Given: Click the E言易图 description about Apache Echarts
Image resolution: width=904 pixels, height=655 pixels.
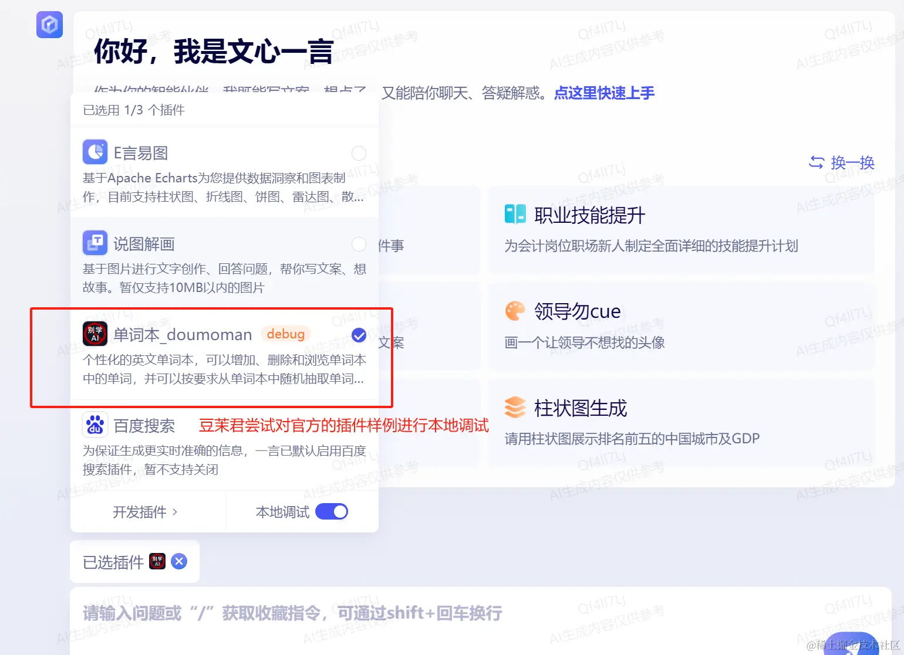Looking at the screenshot, I should pyautogui.click(x=224, y=187).
